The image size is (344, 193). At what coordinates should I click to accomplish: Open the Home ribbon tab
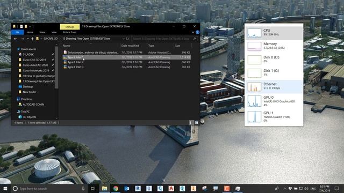[30, 32]
